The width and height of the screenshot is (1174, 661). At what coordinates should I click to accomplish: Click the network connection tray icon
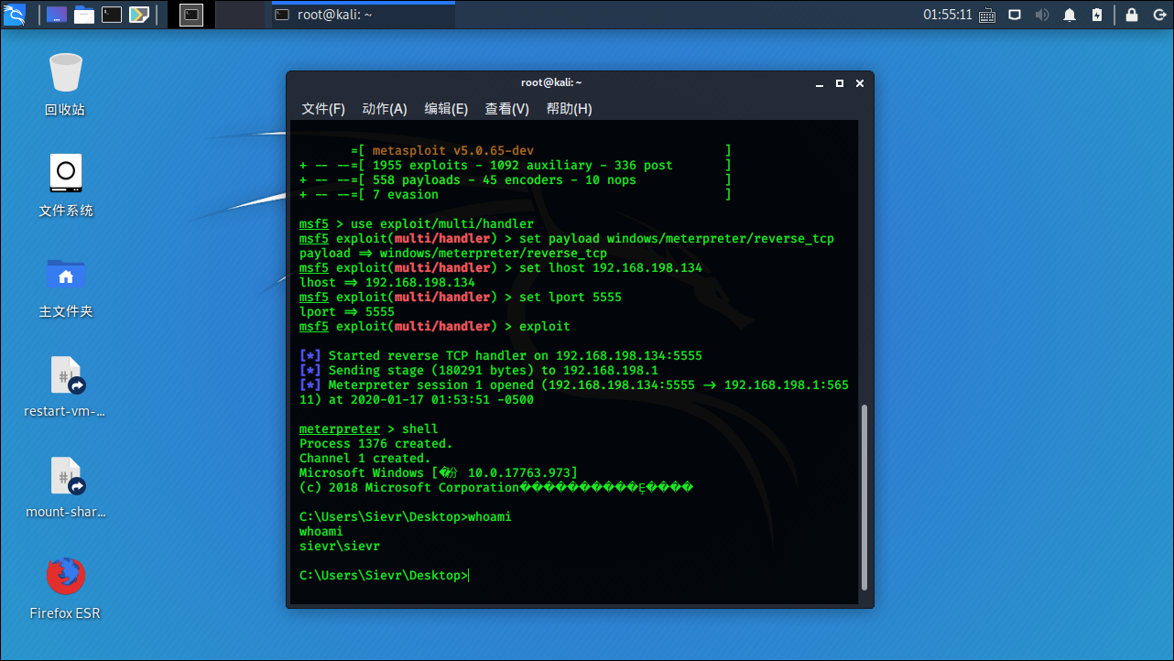[x=1015, y=15]
